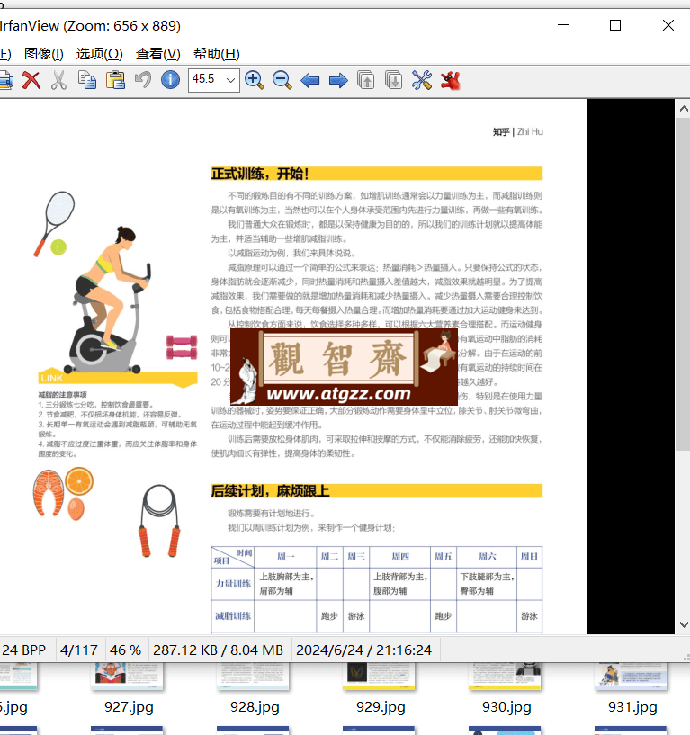Open the 选项(O) menu
Screen dimensions: 690x735
(99, 54)
